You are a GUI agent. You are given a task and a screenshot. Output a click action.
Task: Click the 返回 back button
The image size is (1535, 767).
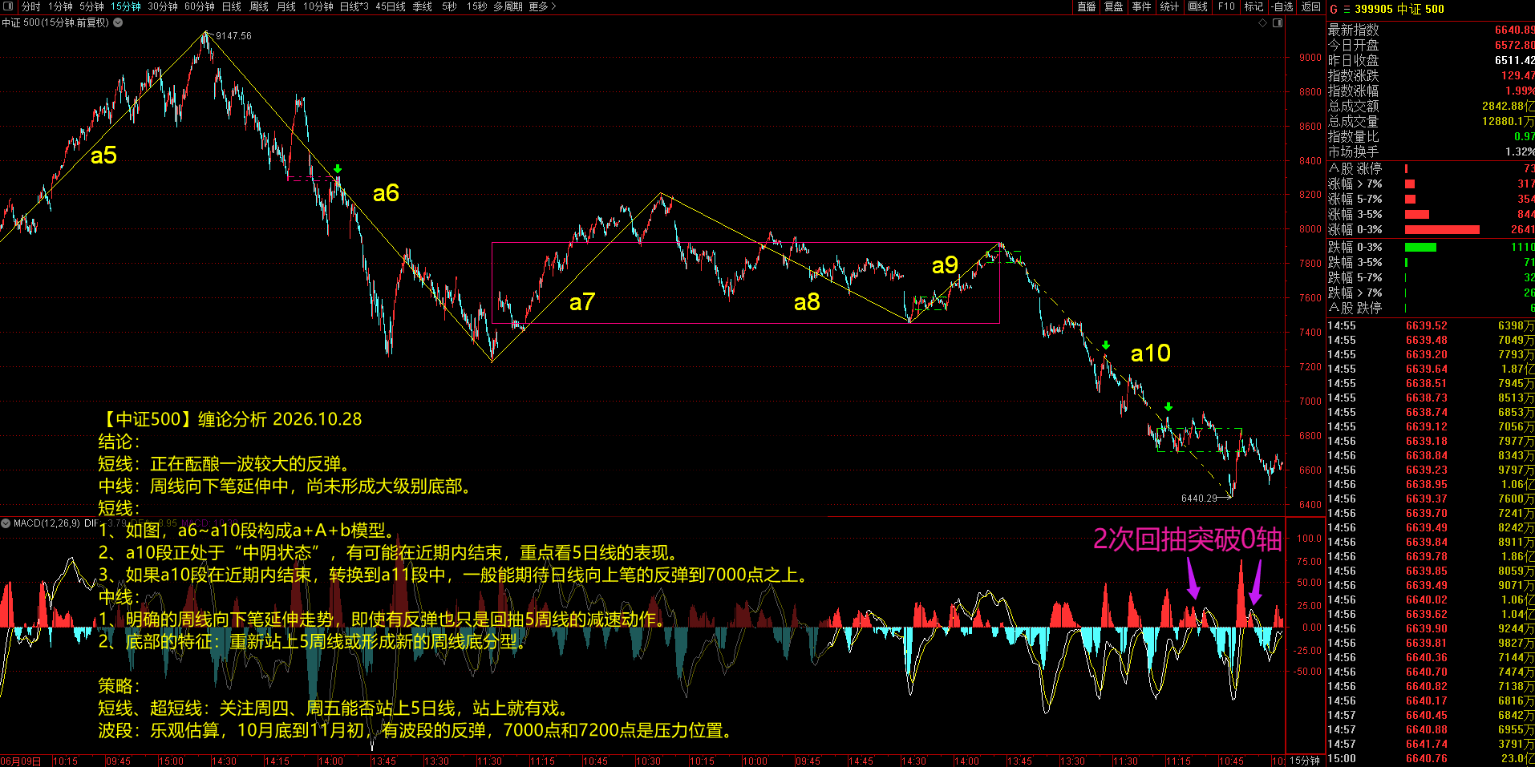(x=1310, y=6)
